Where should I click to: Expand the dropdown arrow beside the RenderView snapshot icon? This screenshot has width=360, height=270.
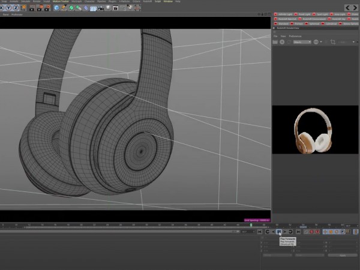tap(322, 42)
